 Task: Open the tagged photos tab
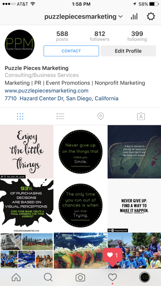click(x=141, y=116)
